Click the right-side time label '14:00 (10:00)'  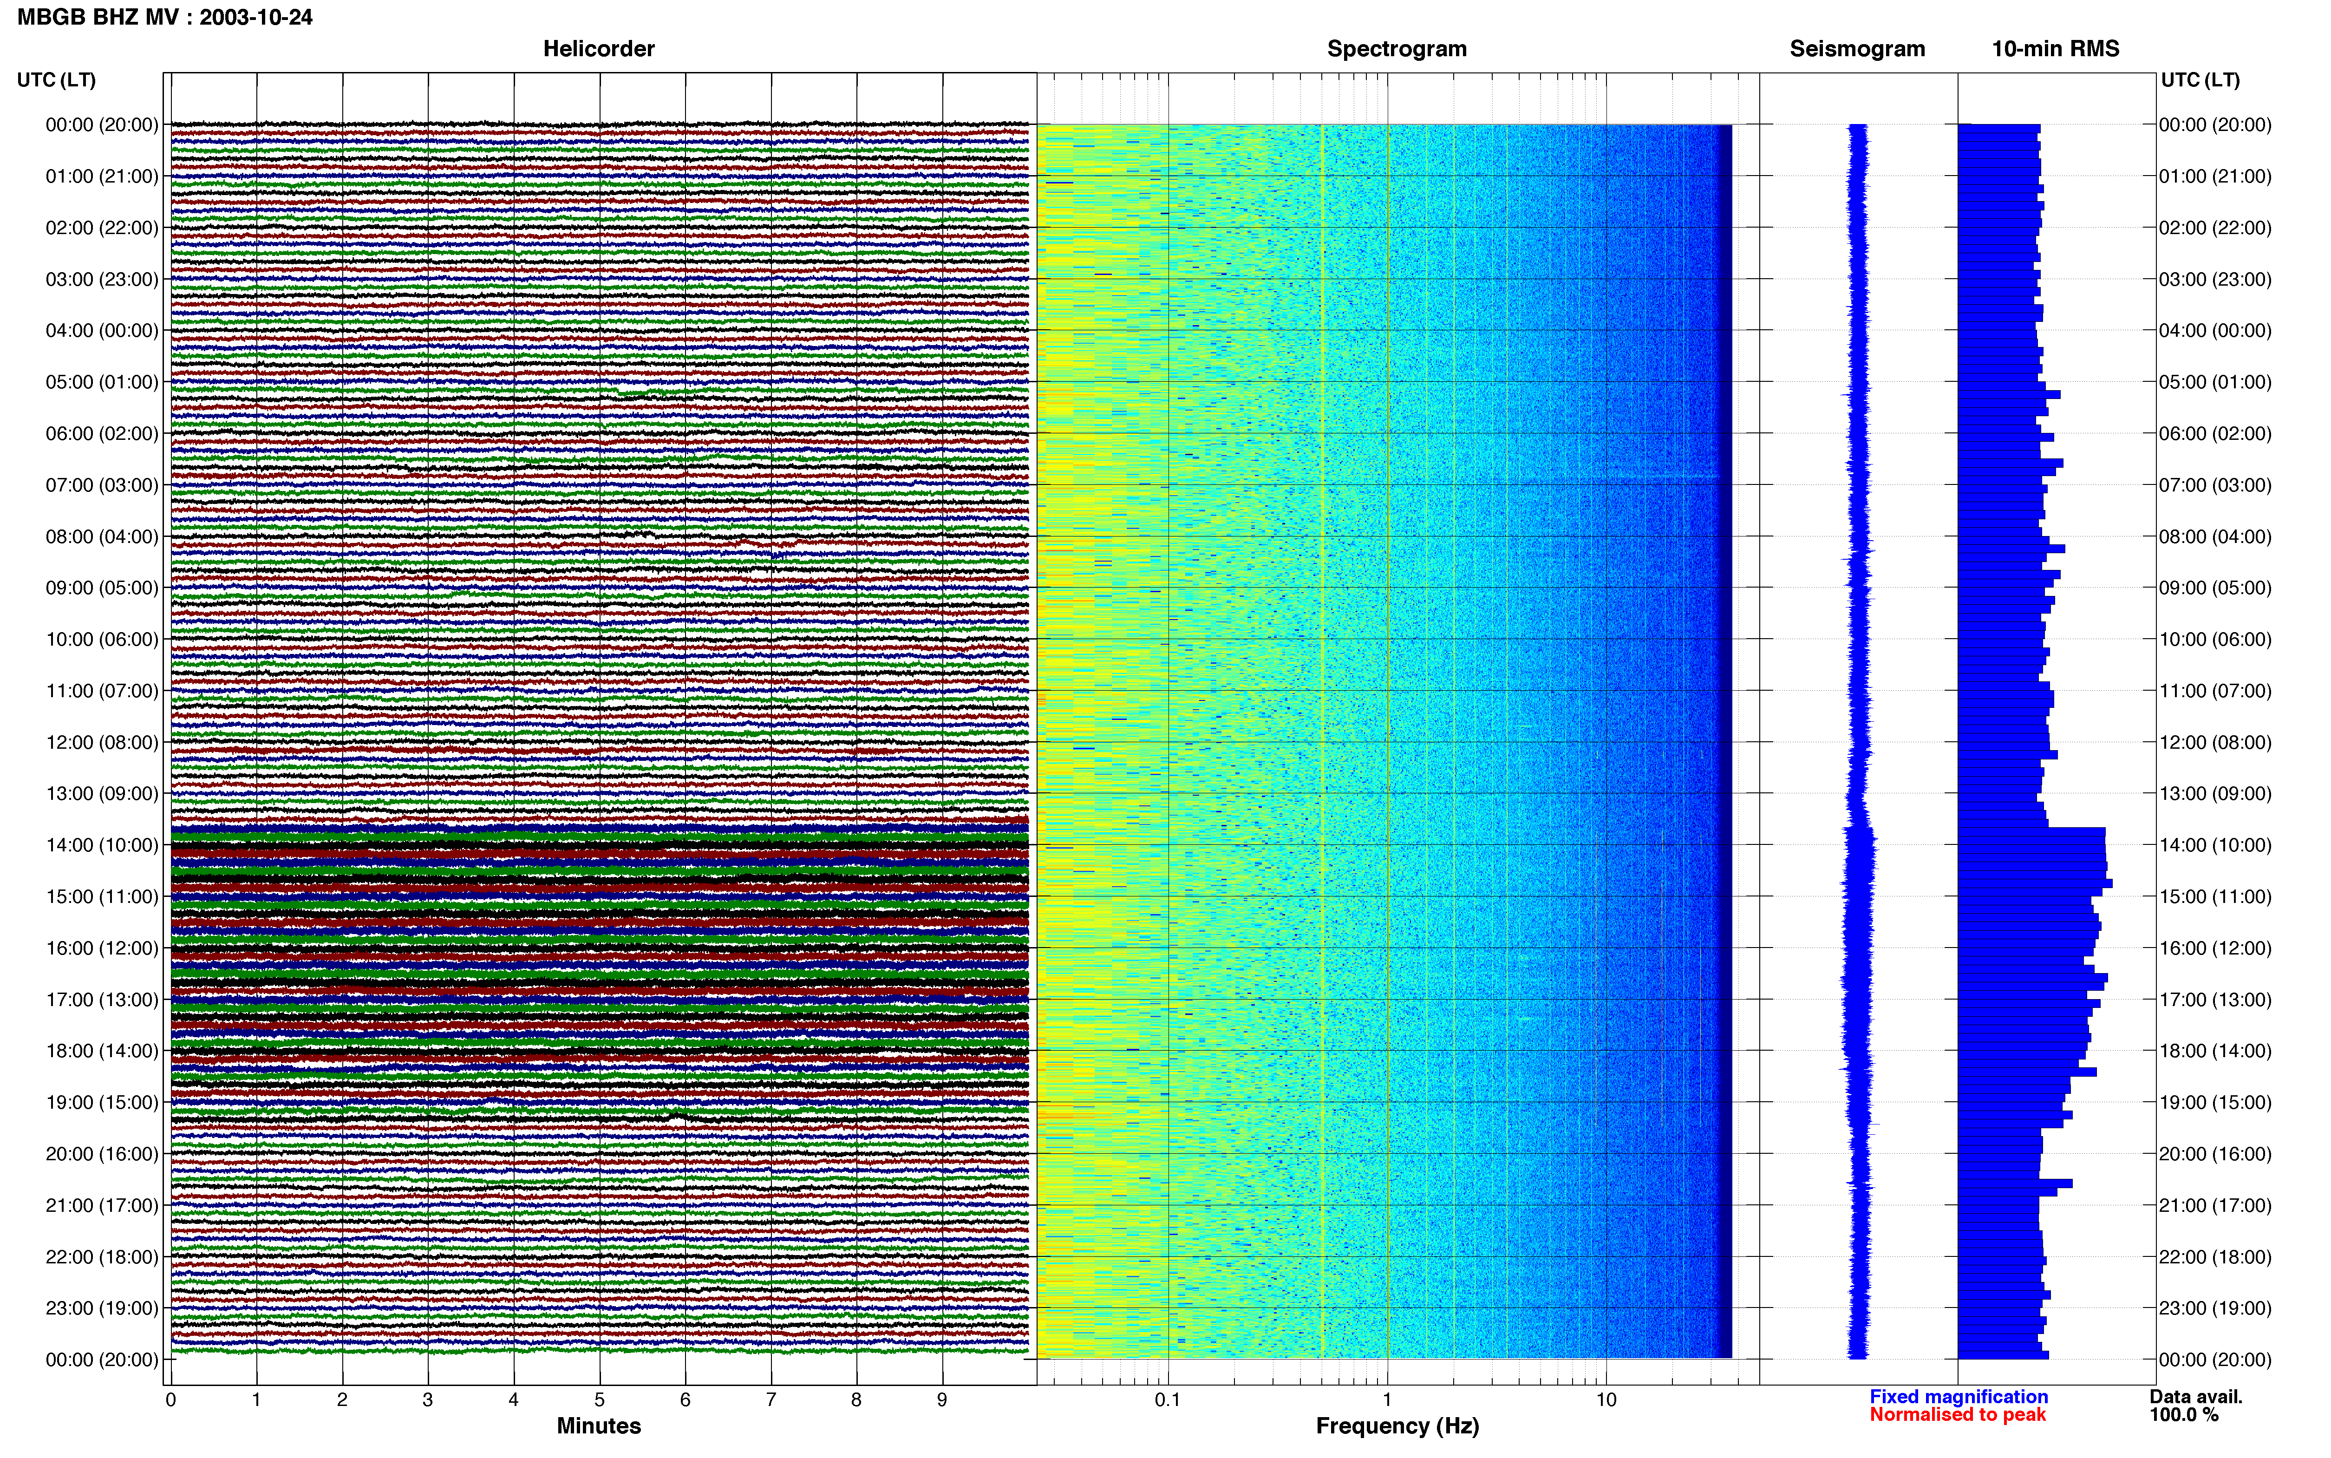(2215, 845)
